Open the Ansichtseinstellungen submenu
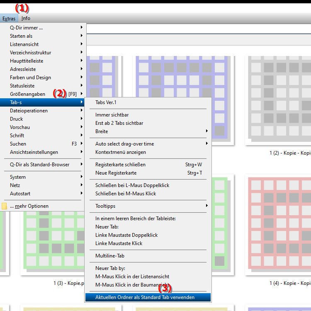 coord(43,152)
